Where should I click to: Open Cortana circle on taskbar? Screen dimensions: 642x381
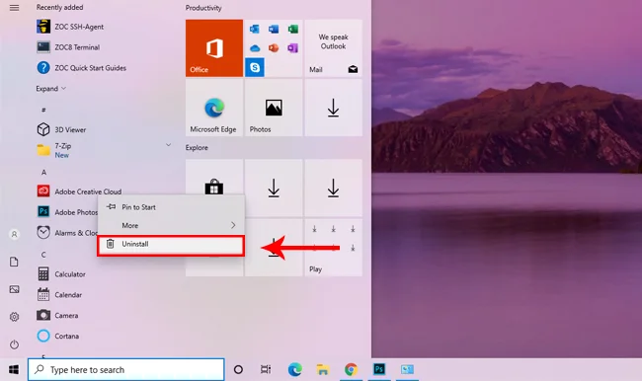click(238, 369)
